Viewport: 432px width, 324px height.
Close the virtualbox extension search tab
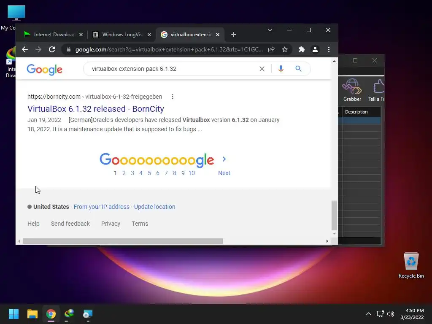[x=218, y=35]
